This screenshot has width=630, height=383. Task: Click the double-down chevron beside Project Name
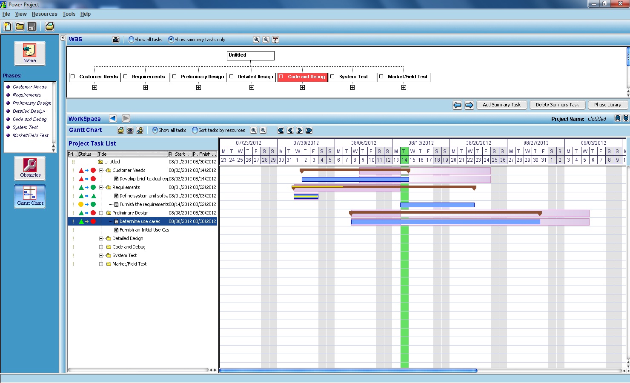[x=626, y=118]
